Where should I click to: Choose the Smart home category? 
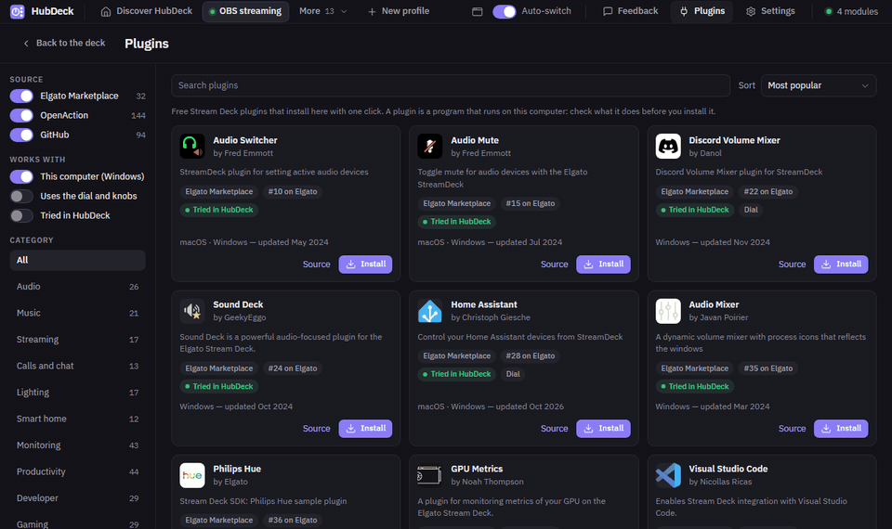77,419
